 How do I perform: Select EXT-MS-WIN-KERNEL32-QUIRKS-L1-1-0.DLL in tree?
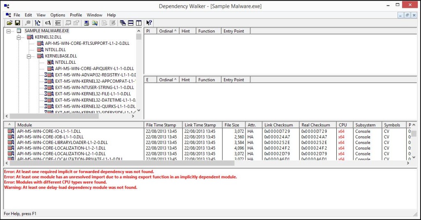tap(95, 107)
